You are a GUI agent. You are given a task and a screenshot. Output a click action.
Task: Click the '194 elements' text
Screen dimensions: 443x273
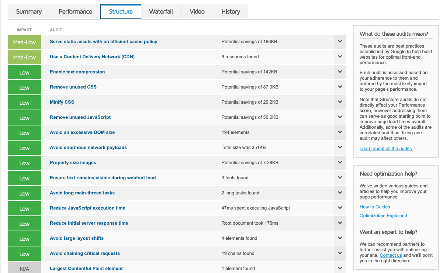(x=236, y=132)
